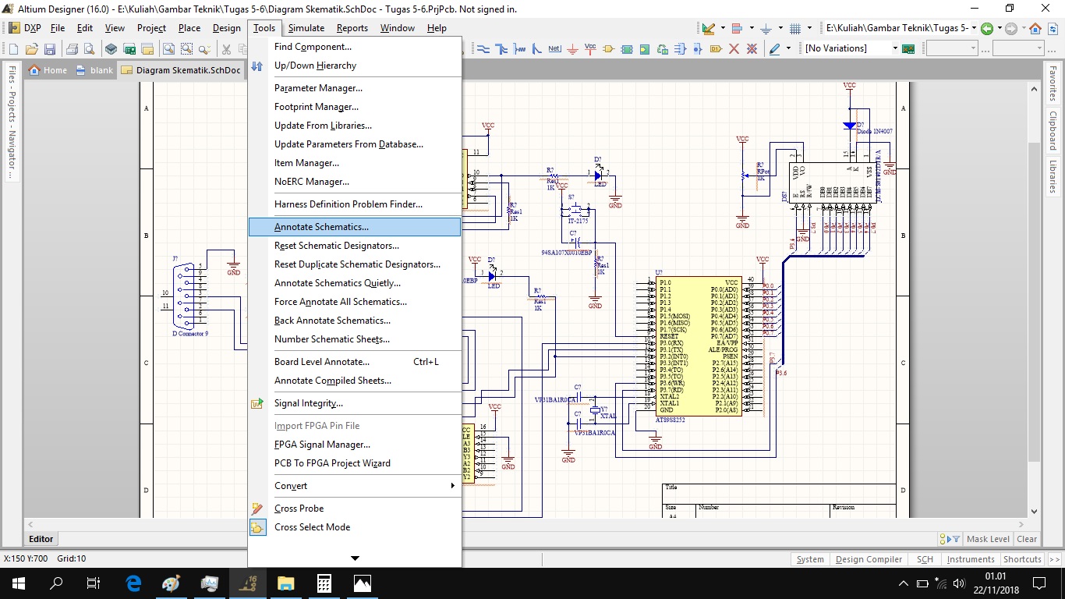Click the Place Port (D1) icon

pos(716,48)
